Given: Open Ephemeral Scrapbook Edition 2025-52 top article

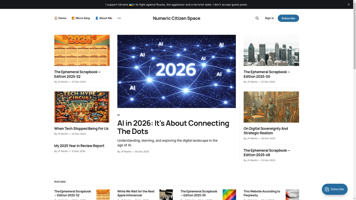Looking at the screenshot, I should point(77,74).
